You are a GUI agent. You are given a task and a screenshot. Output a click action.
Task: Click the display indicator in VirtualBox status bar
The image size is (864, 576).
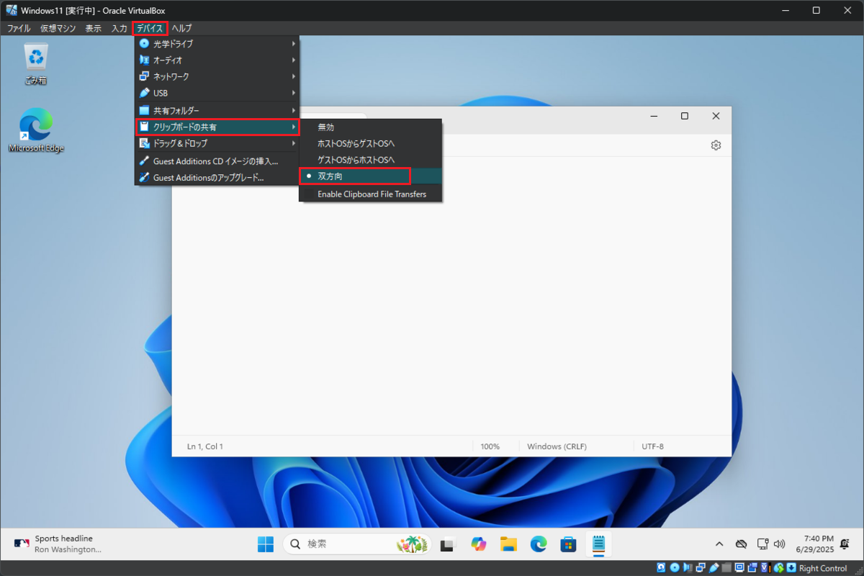tap(739, 568)
